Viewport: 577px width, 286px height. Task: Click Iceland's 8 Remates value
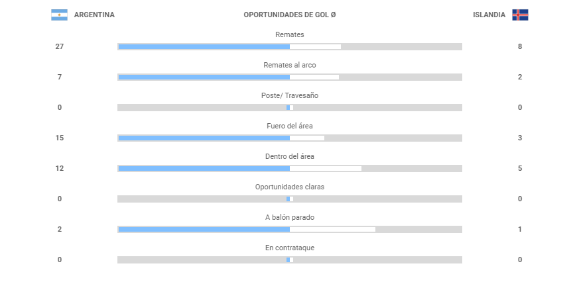click(x=520, y=46)
